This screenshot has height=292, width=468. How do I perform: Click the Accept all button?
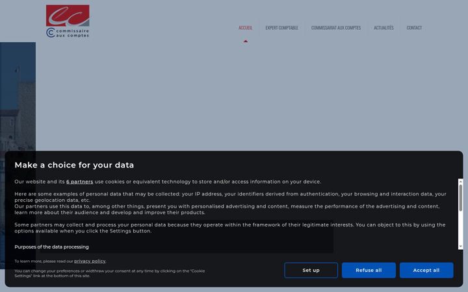click(x=426, y=270)
